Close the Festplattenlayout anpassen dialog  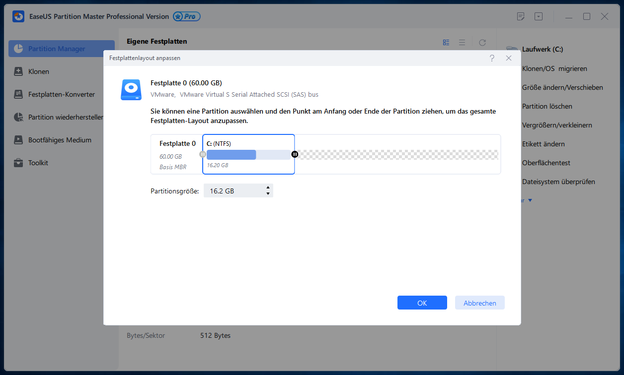(x=509, y=58)
